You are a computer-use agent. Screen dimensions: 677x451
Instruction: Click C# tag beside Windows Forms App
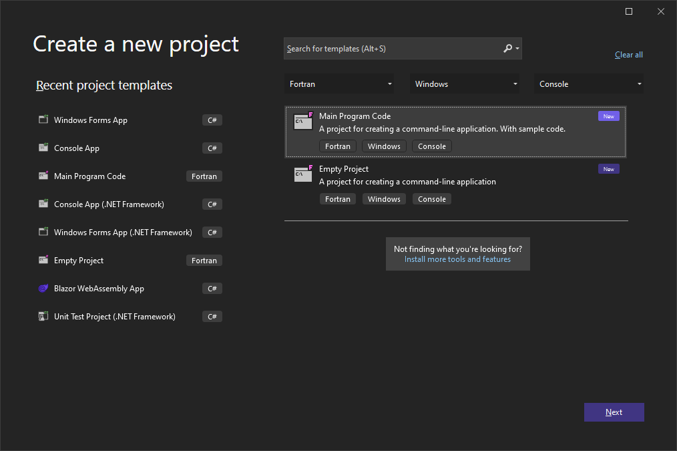pyautogui.click(x=212, y=120)
